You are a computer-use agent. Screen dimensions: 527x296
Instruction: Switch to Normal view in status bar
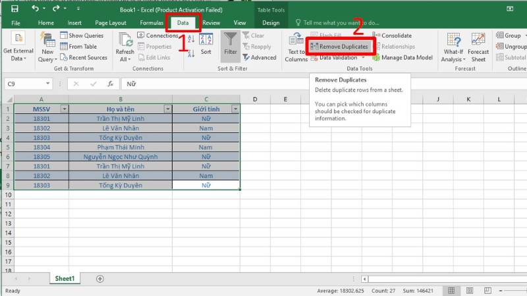(451, 291)
